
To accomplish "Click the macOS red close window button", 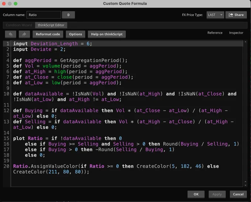I will (4, 4).
